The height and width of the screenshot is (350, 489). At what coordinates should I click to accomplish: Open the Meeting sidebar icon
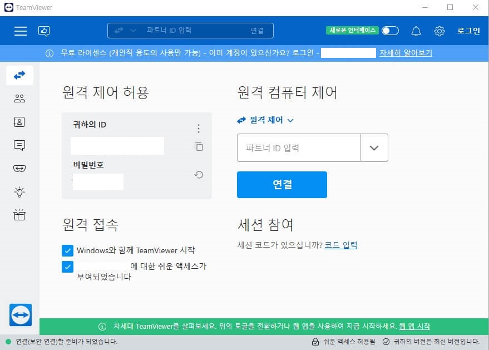click(19, 98)
